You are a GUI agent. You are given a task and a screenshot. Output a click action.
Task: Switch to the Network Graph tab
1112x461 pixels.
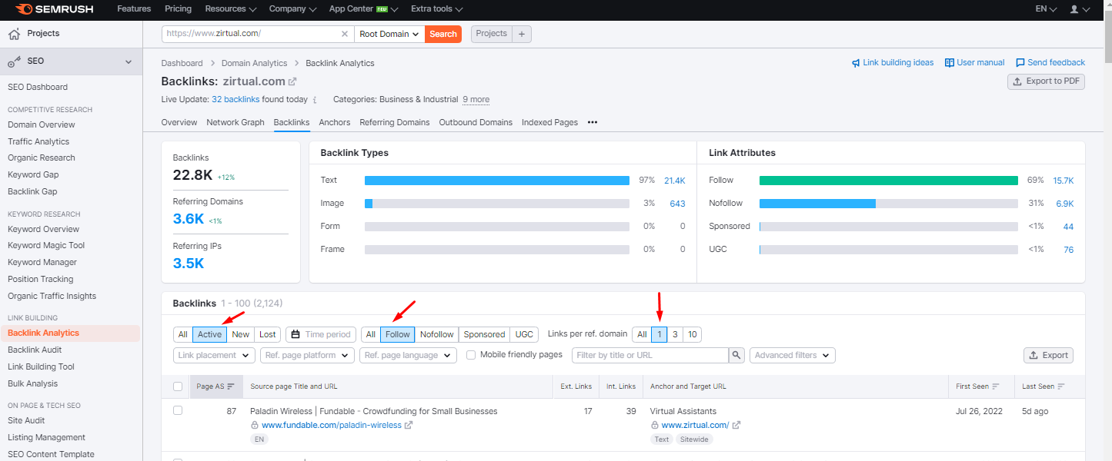(x=235, y=122)
